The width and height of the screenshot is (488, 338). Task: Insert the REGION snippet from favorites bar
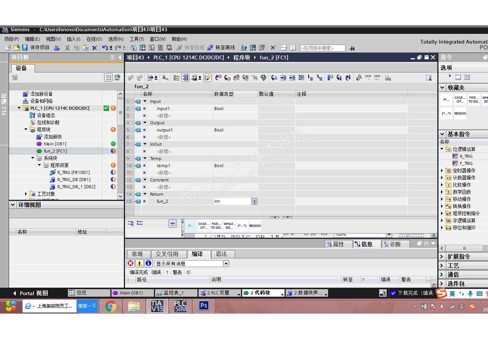(x=255, y=226)
